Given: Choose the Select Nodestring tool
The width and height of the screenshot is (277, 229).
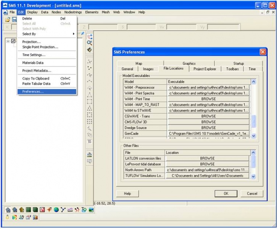Looking at the screenshot, I should click(x=90, y=75).
